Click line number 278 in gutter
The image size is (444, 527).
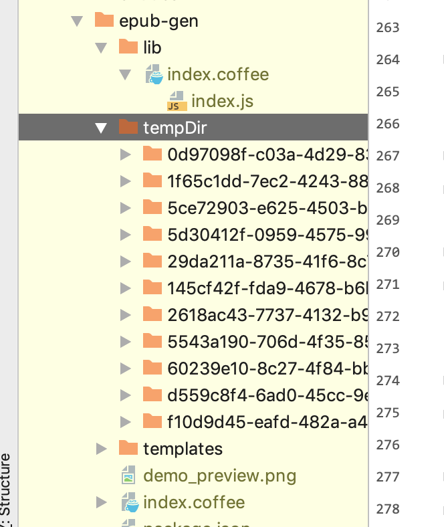point(388,509)
